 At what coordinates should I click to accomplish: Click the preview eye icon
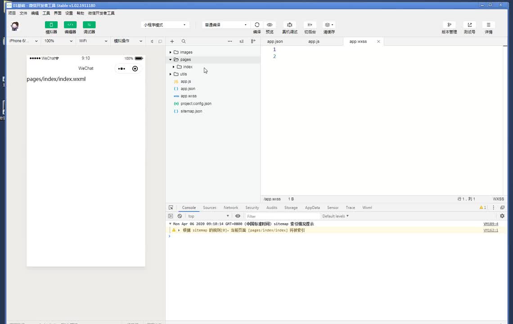270,25
